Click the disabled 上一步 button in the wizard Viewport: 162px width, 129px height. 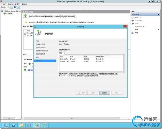pos(81,93)
